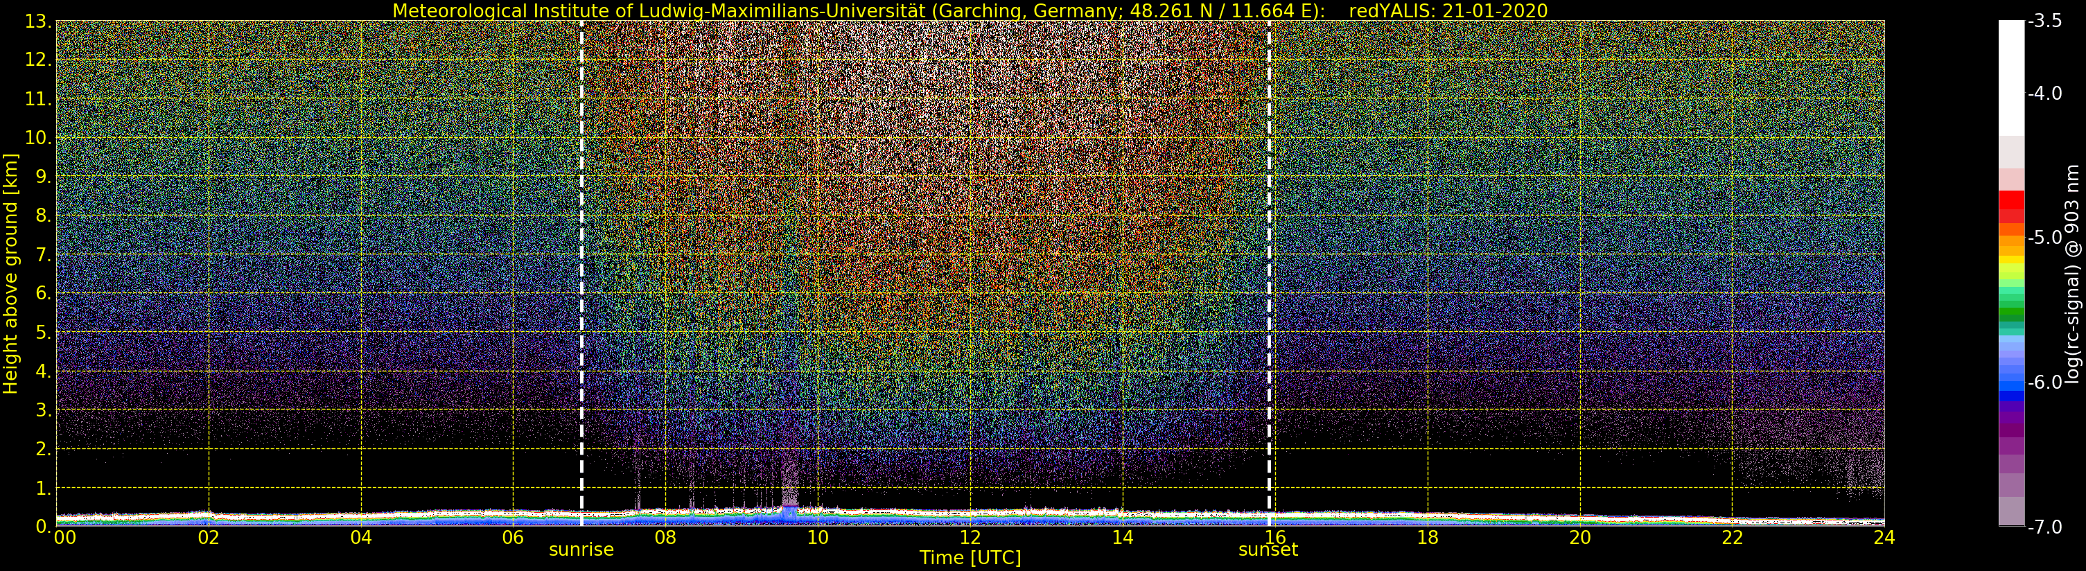Click the sunset label below the axis

coord(1268,550)
